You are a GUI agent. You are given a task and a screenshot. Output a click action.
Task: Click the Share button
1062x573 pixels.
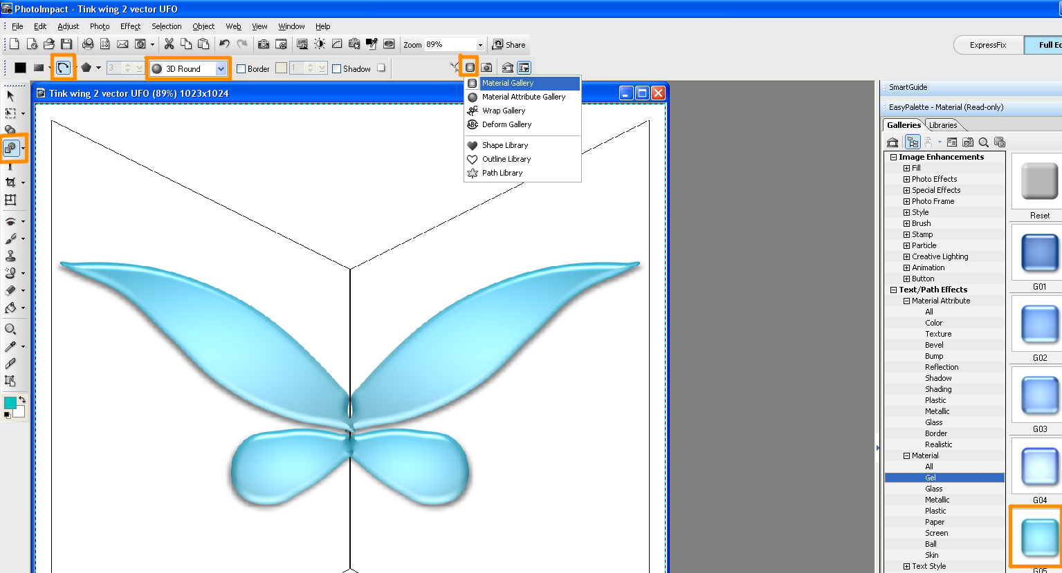pyautogui.click(x=509, y=44)
